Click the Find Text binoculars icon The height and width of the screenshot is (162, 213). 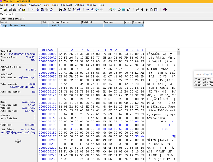[60, 10]
